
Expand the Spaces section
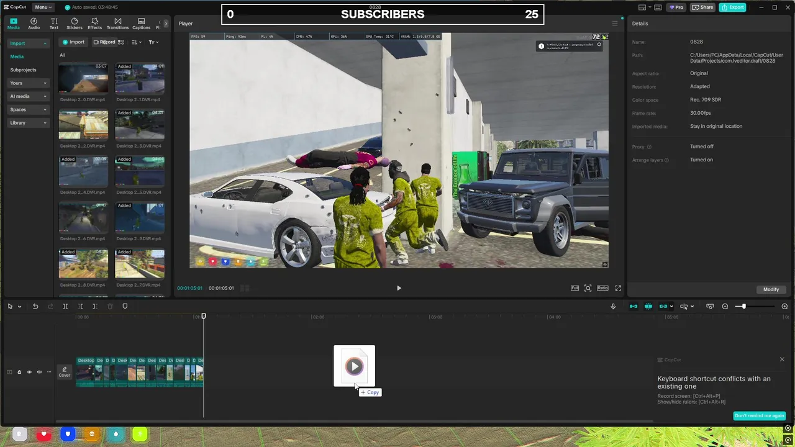click(x=28, y=109)
